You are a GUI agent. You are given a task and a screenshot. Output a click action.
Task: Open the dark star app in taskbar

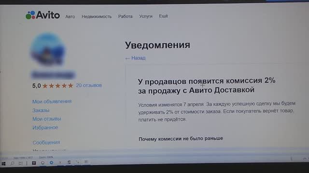(34, 163)
